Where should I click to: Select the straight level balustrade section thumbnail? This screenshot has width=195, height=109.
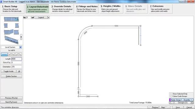tap(11, 19)
